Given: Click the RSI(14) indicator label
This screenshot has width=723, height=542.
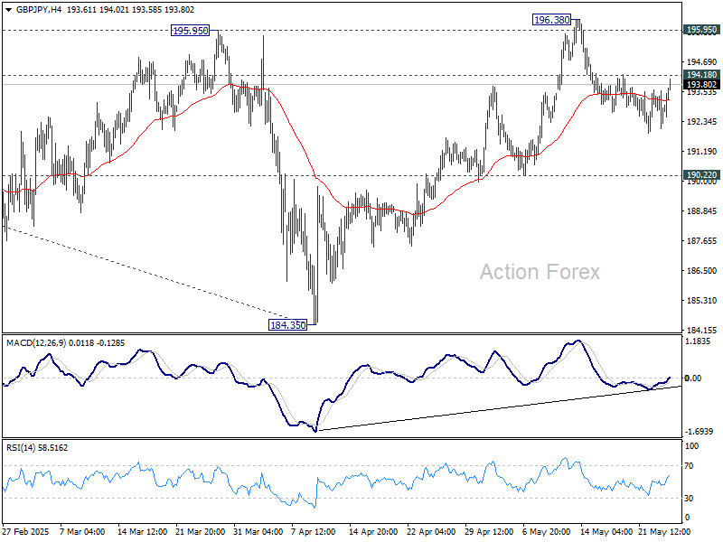Looking at the screenshot, I should [x=21, y=447].
